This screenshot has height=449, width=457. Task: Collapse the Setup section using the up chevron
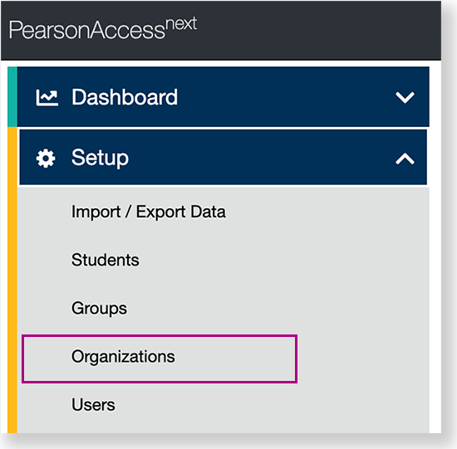click(405, 159)
